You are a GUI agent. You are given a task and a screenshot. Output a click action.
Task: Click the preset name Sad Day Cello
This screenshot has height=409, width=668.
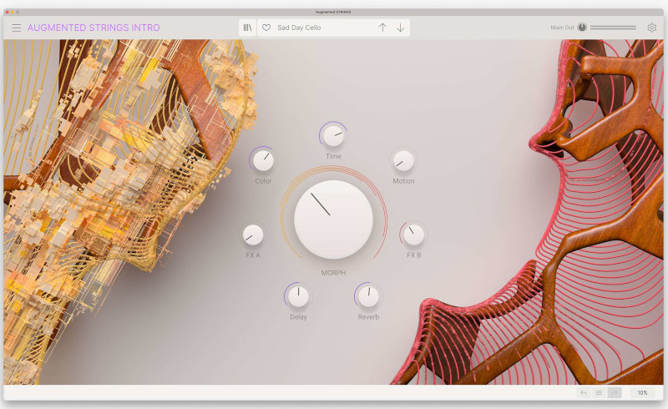coord(299,28)
